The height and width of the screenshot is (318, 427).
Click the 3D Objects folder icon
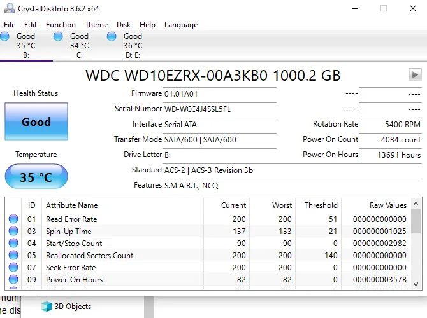coord(47,307)
